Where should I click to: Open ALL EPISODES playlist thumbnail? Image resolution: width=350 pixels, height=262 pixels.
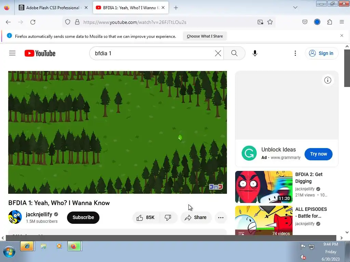pyautogui.click(x=264, y=221)
